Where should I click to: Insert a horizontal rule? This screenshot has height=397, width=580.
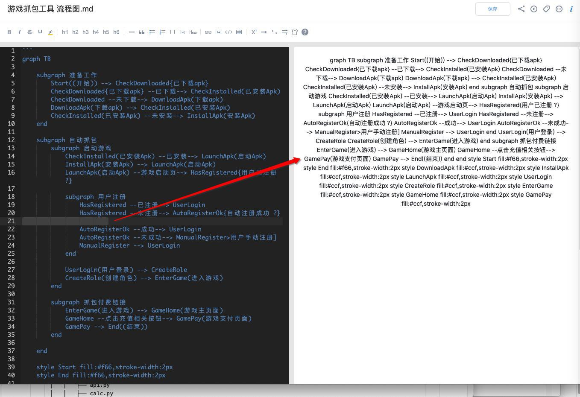(x=132, y=32)
